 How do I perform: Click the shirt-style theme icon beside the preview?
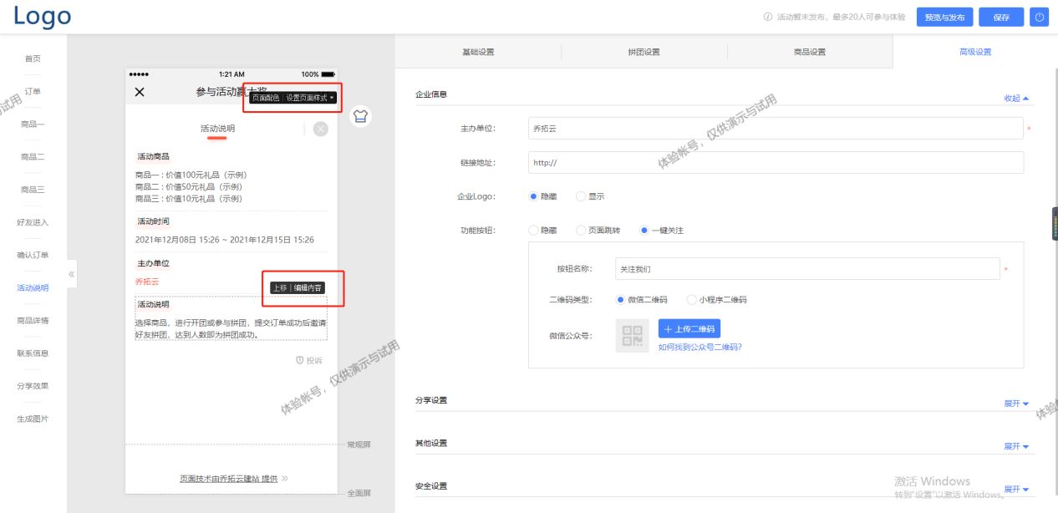(360, 116)
